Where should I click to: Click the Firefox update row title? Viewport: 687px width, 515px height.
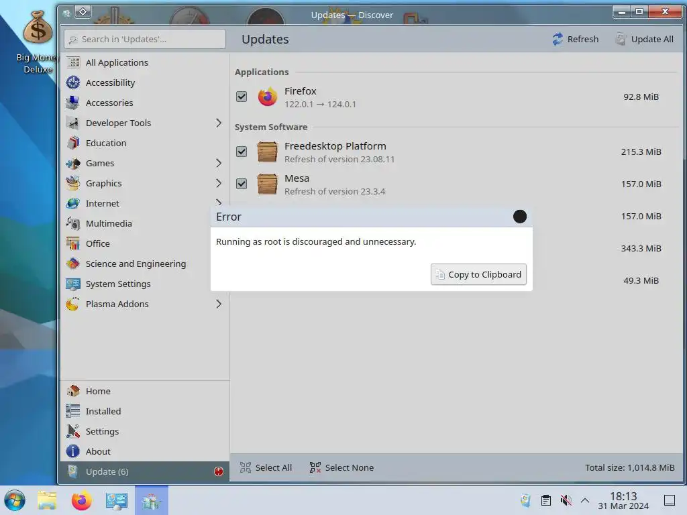coord(300,91)
